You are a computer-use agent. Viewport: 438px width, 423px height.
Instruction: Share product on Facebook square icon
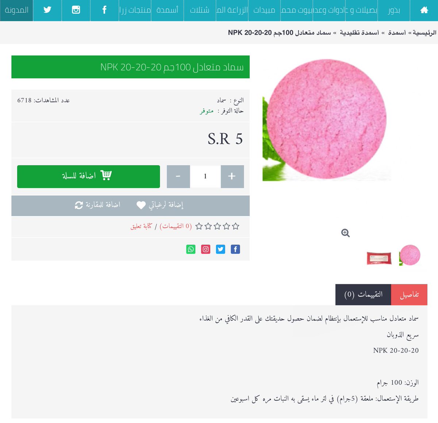[x=235, y=249]
